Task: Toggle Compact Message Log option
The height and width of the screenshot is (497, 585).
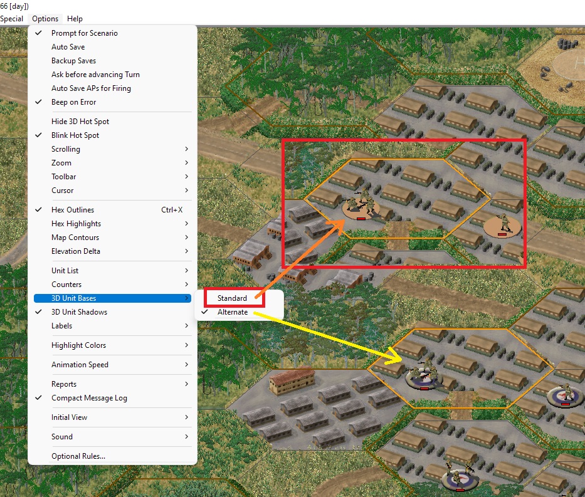Action: (x=112, y=398)
